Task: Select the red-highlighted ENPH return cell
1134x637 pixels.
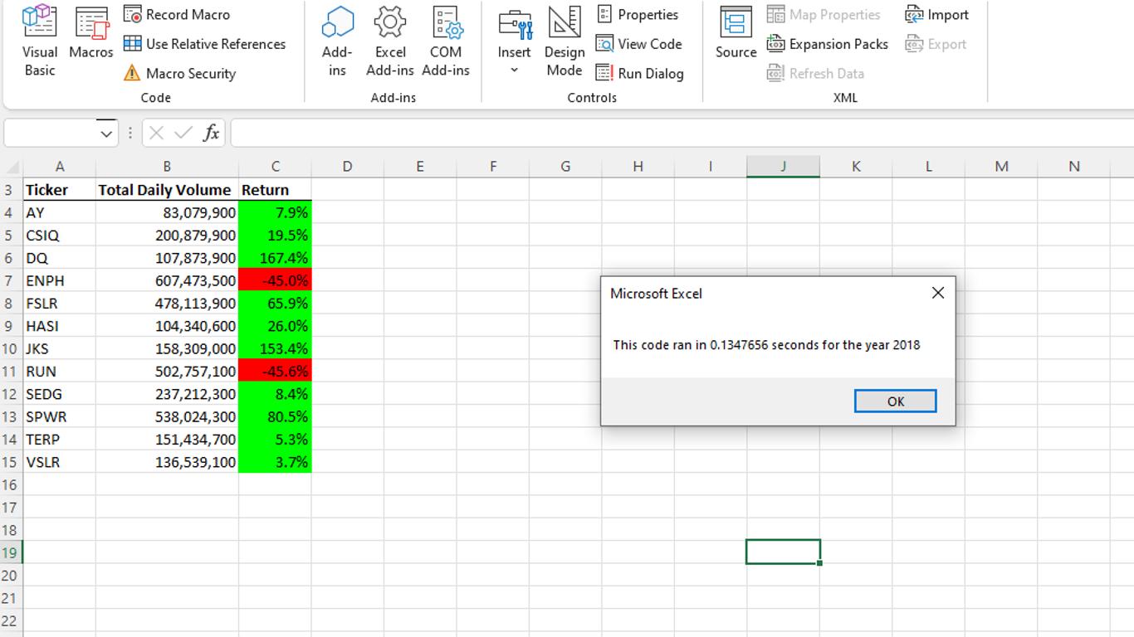Action: 275,280
